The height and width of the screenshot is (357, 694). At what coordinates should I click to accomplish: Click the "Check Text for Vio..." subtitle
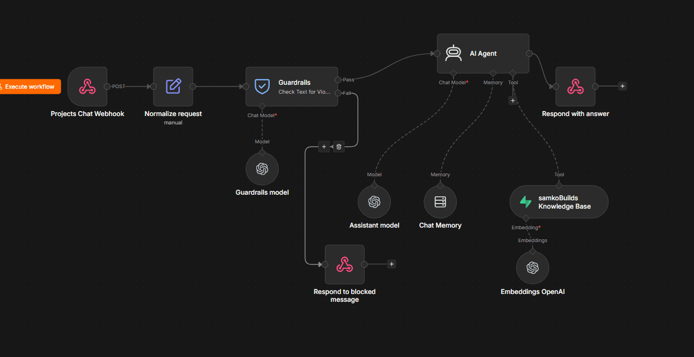tap(304, 92)
